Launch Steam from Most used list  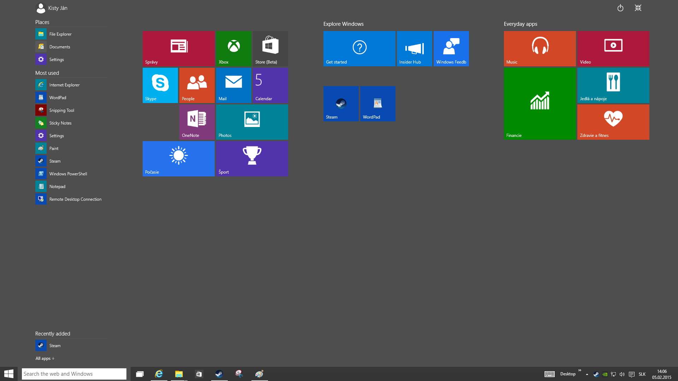coord(71,161)
